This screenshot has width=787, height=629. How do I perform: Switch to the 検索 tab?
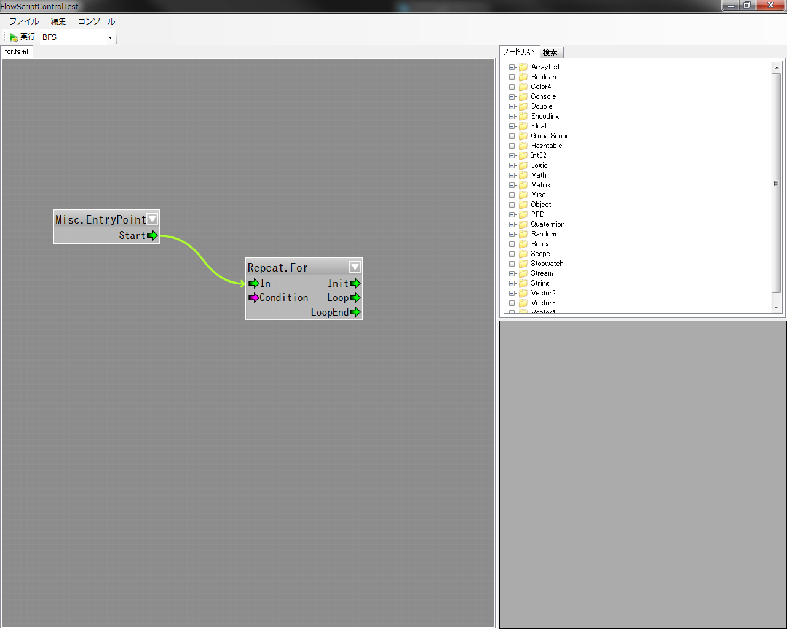pos(550,53)
